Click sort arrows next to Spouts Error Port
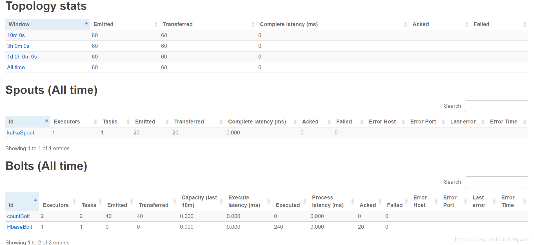The width and height of the screenshot is (534, 245). 443,122
